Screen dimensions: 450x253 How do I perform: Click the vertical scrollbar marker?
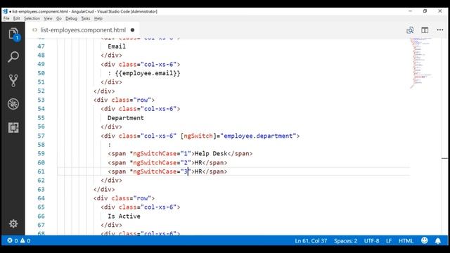pyautogui.click(x=444, y=158)
